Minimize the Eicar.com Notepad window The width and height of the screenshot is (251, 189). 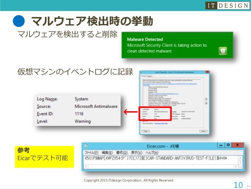click(221, 145)
